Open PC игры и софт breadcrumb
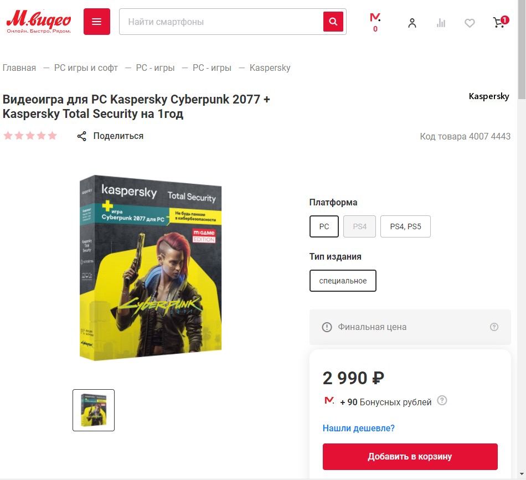 coord(86,68)
